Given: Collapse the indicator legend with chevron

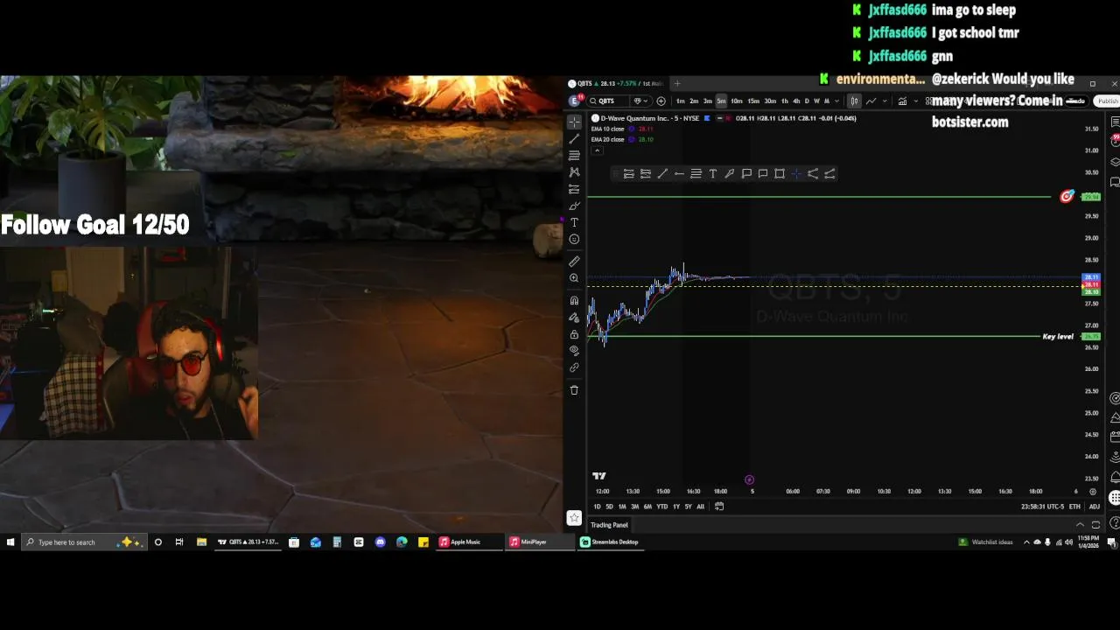Looking at the screenshot, I should pyautogui.click(x=597, y=150).
